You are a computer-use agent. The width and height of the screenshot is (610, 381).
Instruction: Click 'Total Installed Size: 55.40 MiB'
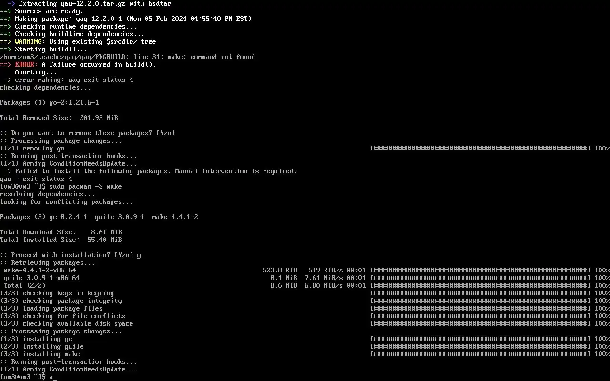click(61, 240)
